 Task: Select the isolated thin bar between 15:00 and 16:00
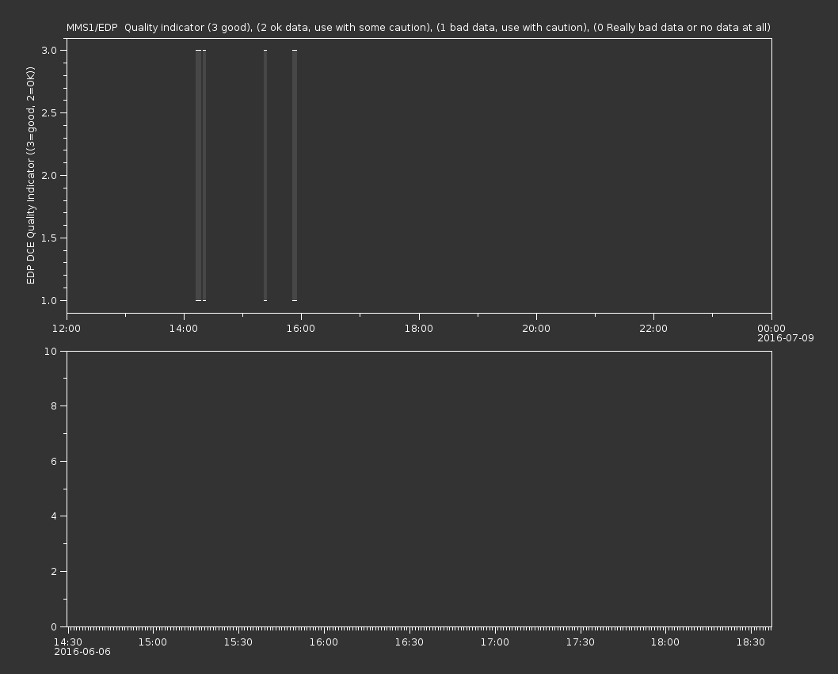(x=265, y=175)
